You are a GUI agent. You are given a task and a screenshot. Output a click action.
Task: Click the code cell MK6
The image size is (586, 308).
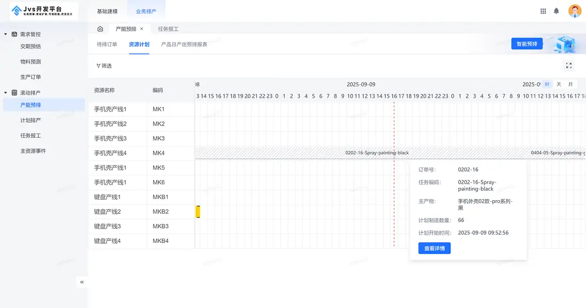click(159, 183)
